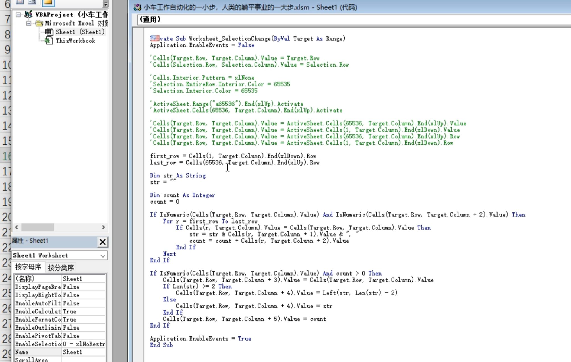This screenshot has width=571, height=362.
Task: Close the Properties - Sheet1 panel
Action: pos(102,242)
